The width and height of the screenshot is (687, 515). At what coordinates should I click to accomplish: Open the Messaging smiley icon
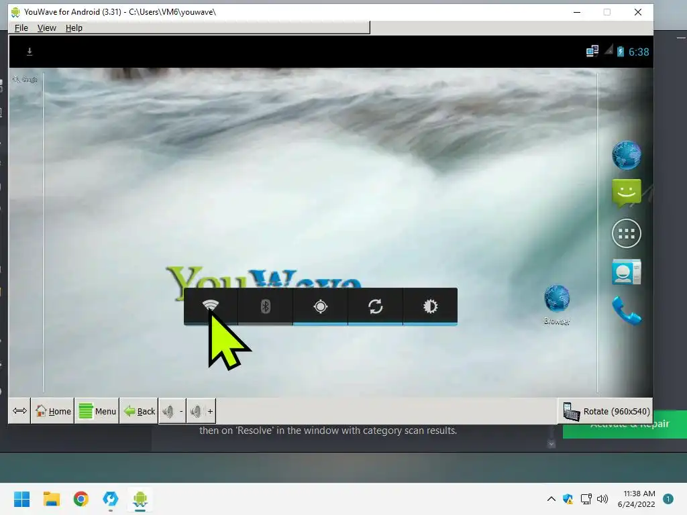tap(627, 192)
